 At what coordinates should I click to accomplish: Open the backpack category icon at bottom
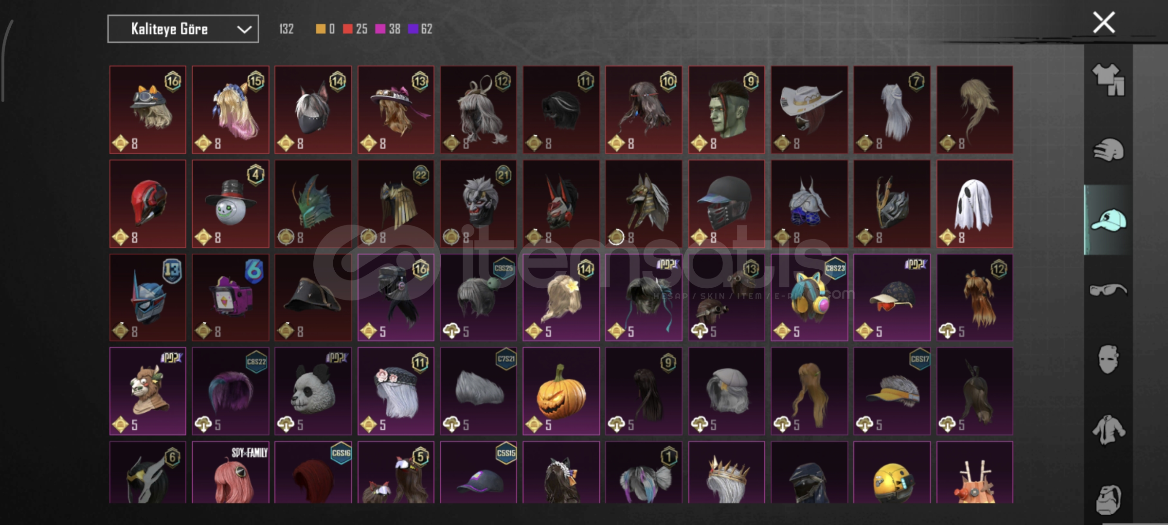(1108, 499)
